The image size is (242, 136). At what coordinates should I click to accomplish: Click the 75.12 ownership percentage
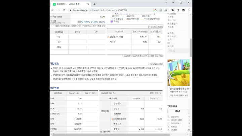[x=159, y=37]
